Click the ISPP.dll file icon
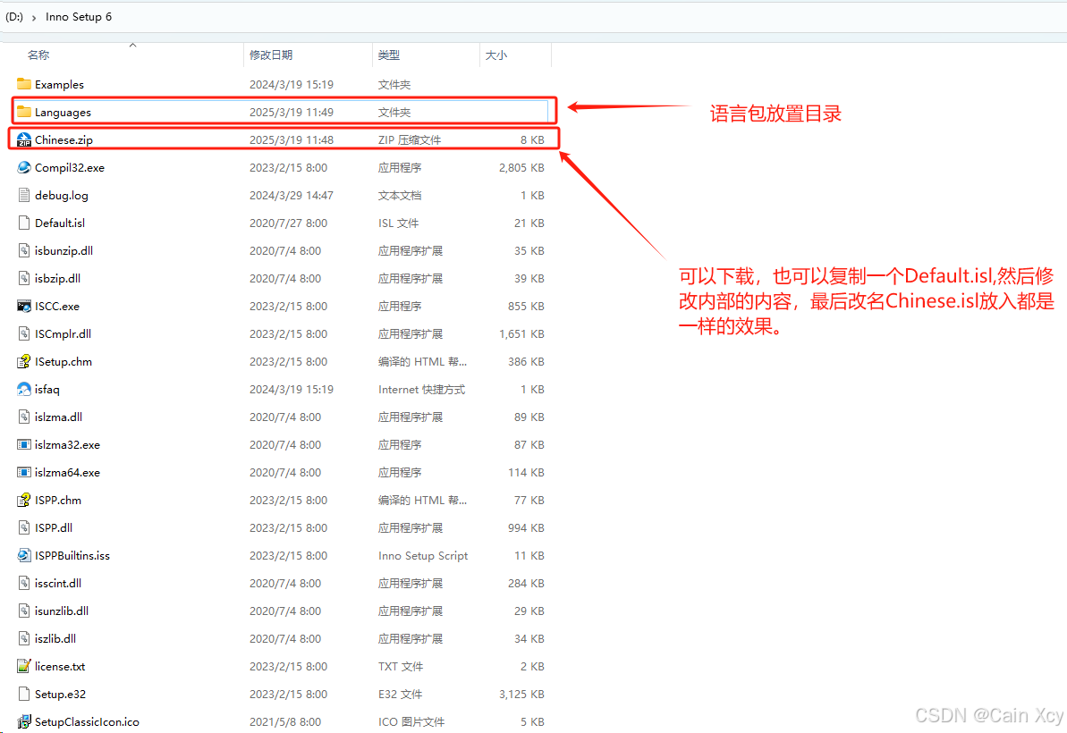Viewport: 1067px width, 733px height. pyautogui.click(x=24, y=527)
